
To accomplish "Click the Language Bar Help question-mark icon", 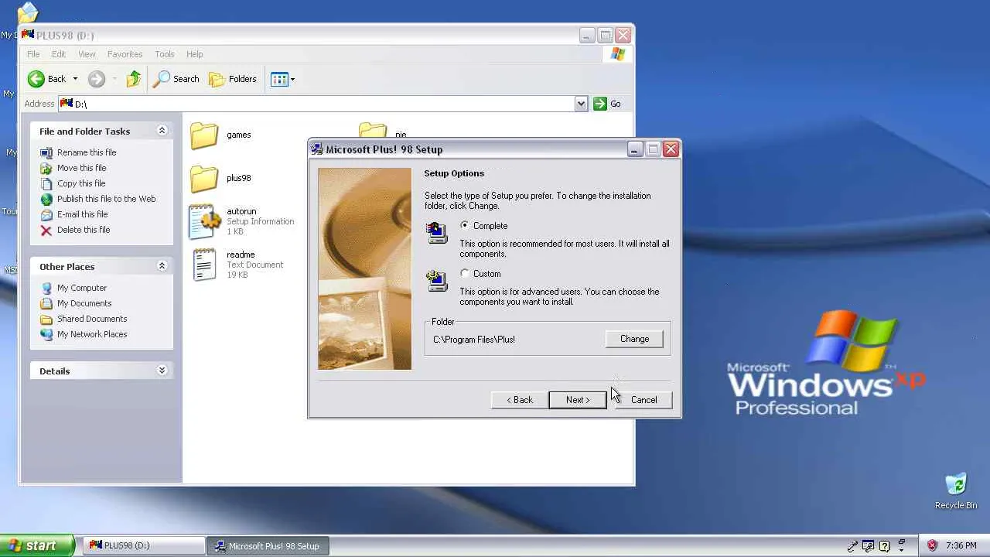I will pyautogui.click(x=885, y=546).
